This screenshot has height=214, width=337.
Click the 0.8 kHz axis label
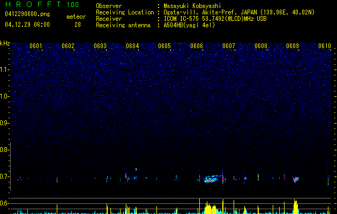[4, 150]
